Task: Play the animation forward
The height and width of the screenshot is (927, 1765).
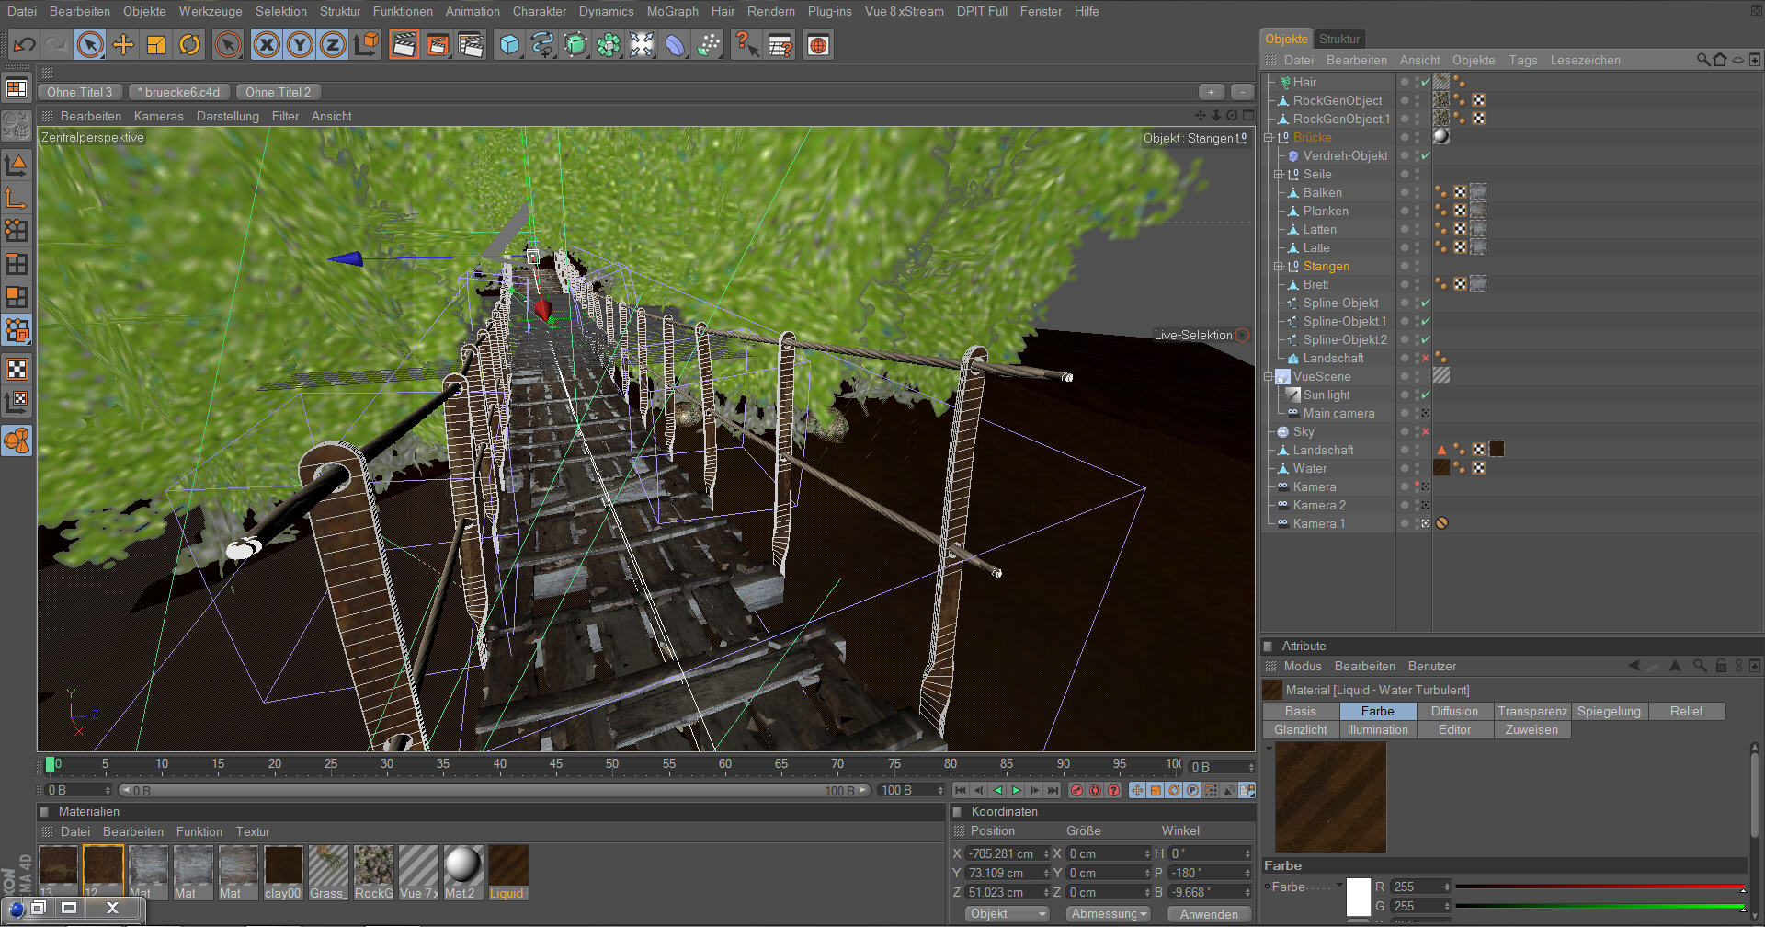Action: [1016, 790]
